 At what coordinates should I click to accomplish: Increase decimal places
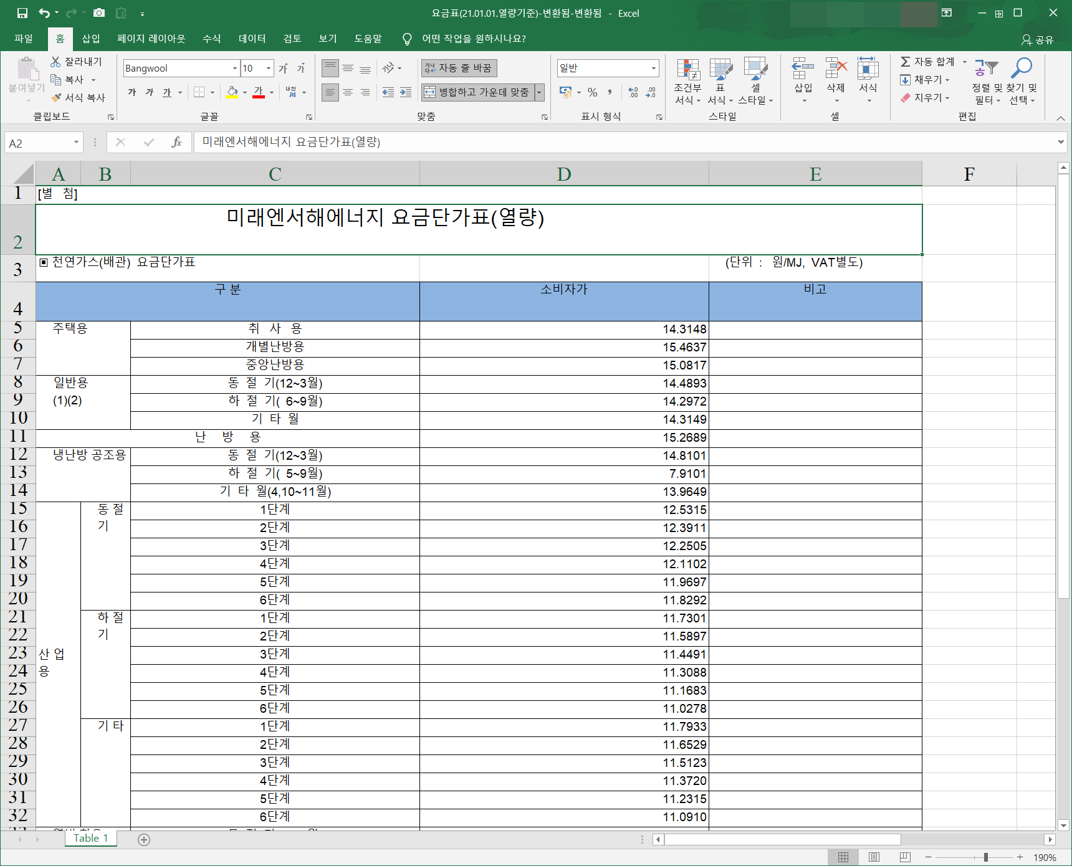pyautogui.click(x=633, y=92)
